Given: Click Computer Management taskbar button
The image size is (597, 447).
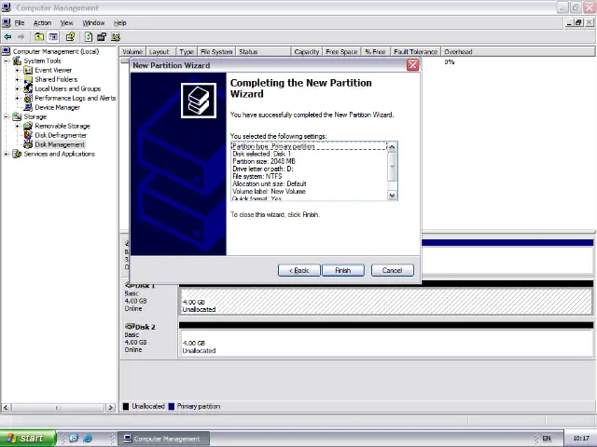Looking at the screenshot, I should [x=163, y=439].
